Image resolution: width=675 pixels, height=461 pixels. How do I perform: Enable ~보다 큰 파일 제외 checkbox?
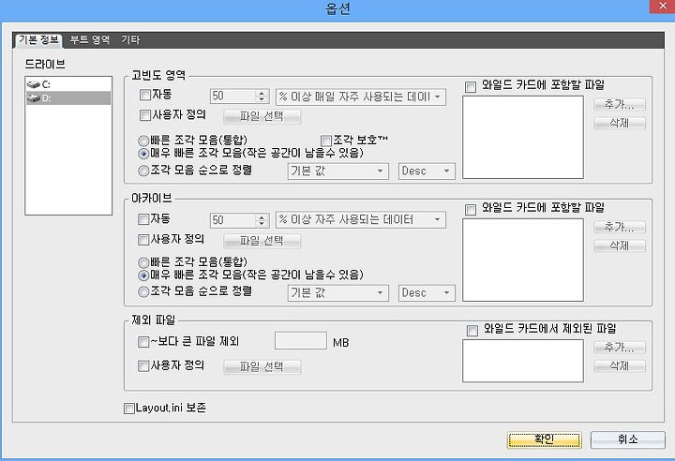[142, 342]
